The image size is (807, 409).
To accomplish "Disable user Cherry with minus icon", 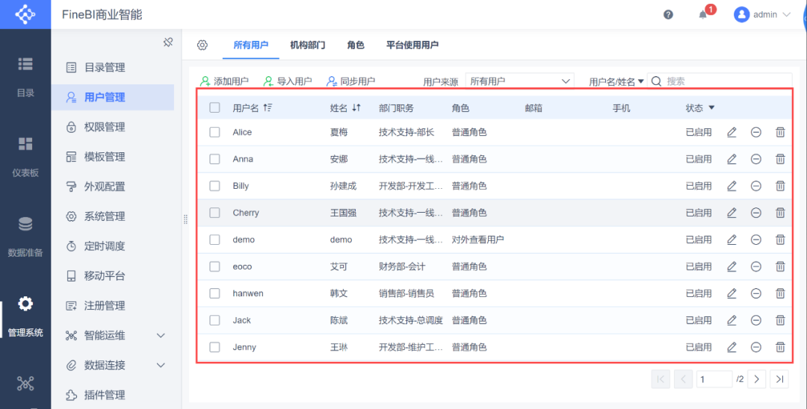I will point(756,212).
